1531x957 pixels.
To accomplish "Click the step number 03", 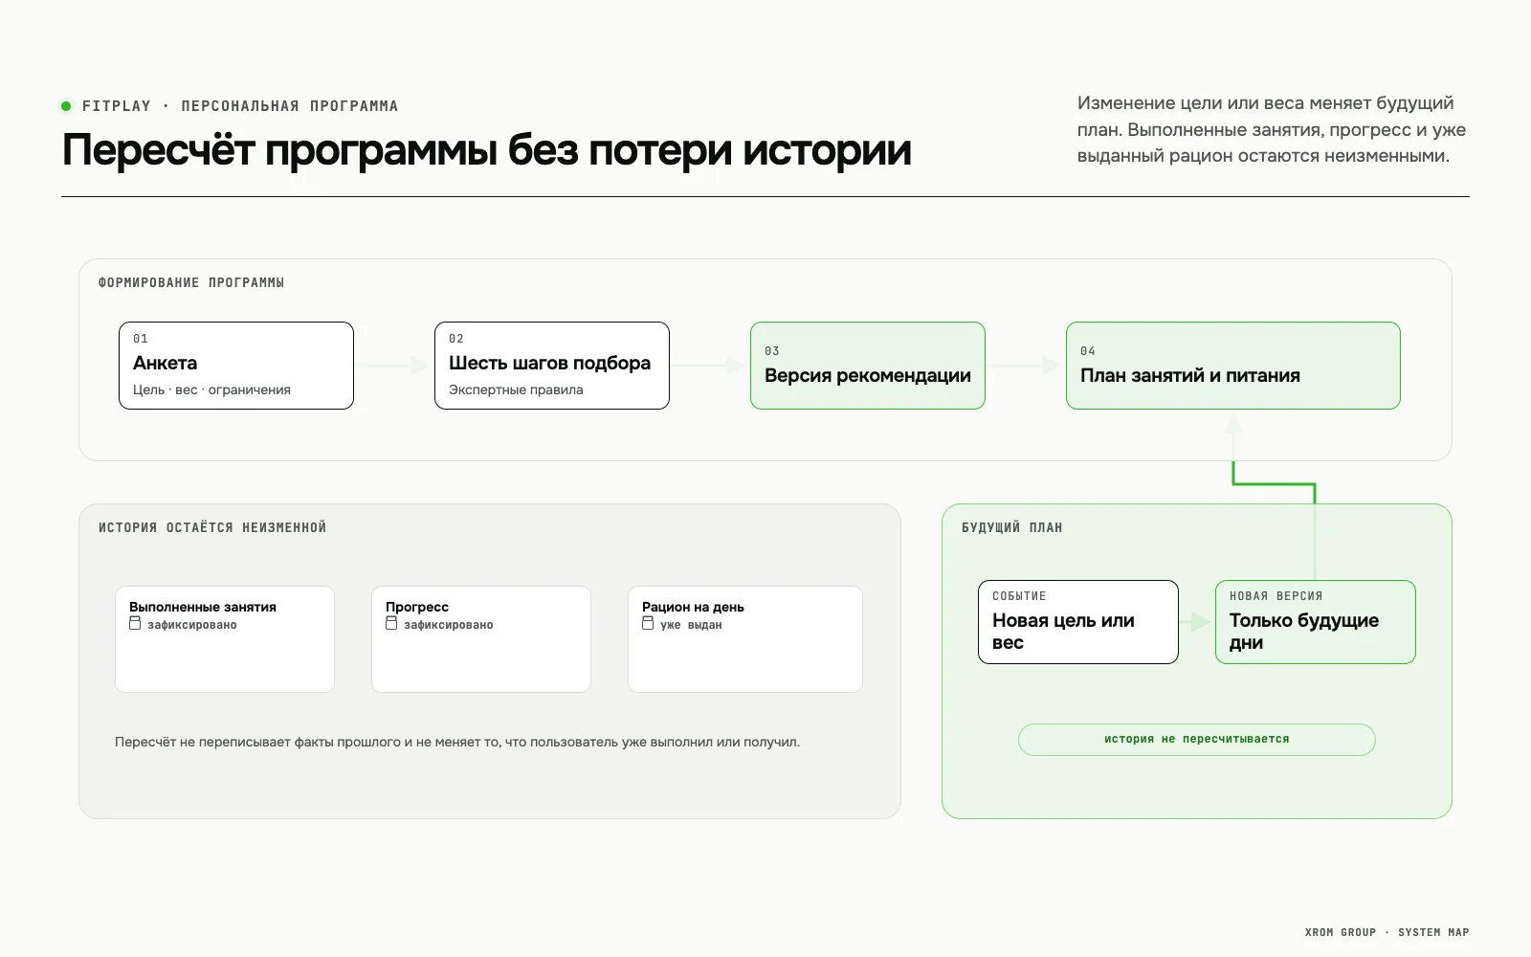I will pyautogui.click(x=772, y=351).
